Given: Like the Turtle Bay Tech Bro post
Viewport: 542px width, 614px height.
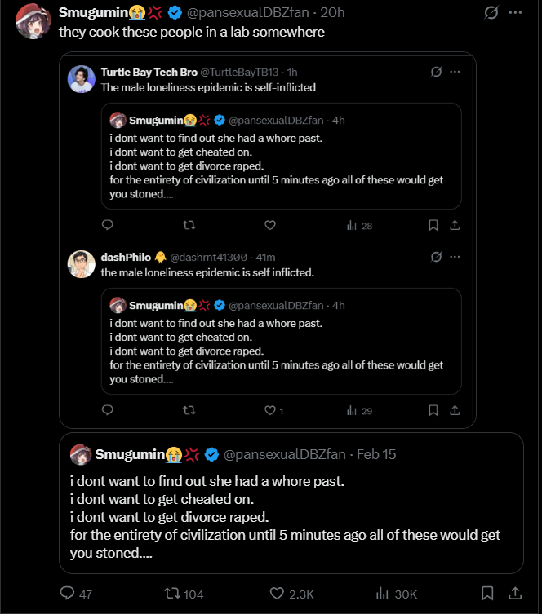Looking at the screenshot, I should coord(270,225).
